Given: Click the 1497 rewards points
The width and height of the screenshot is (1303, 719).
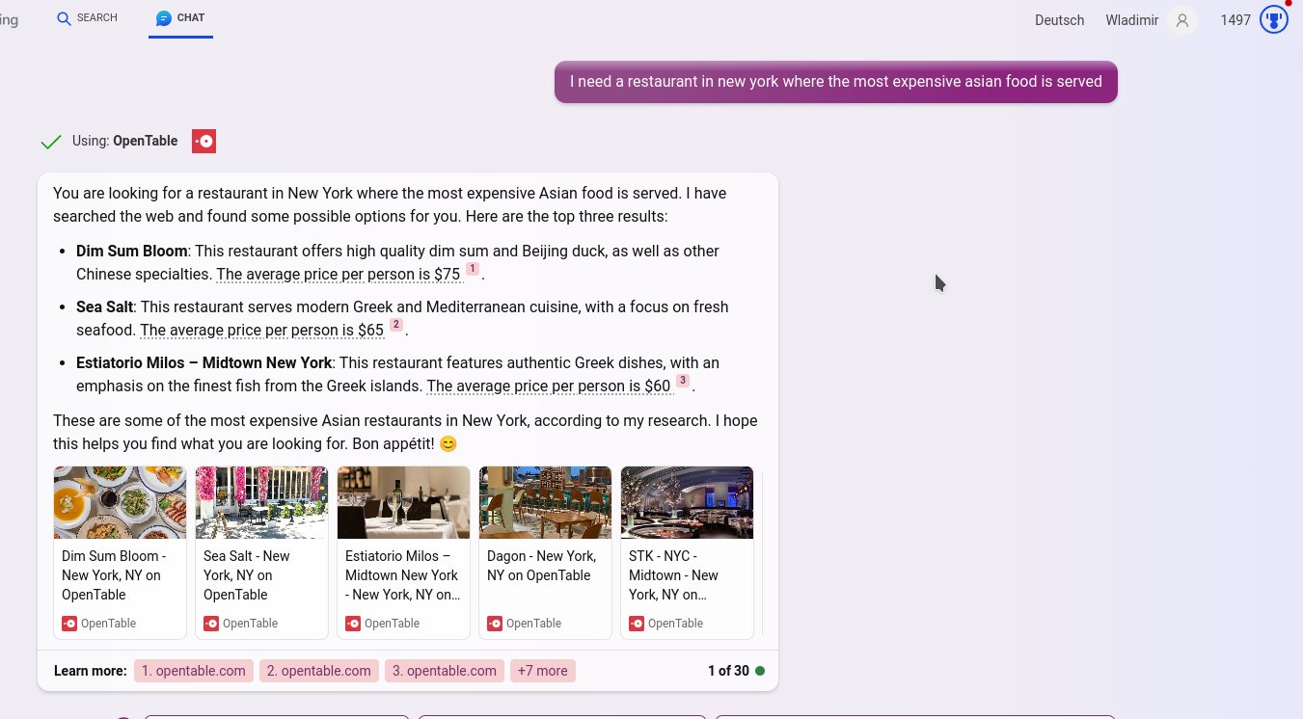Looking at the screenshot, I should (1235, 20).
